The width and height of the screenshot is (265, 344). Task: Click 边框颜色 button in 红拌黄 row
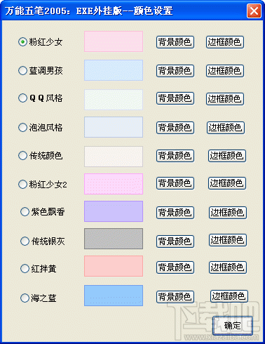[x=228, y=267]
